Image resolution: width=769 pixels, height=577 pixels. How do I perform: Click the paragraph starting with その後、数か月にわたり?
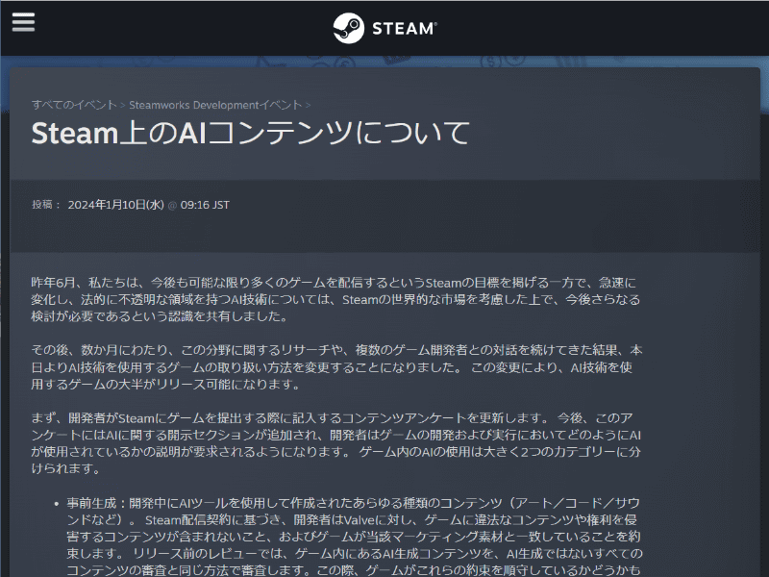point(337,367)
